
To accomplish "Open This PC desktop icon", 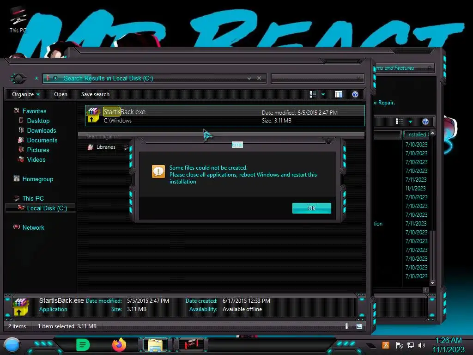I will [x=18, y=19].
